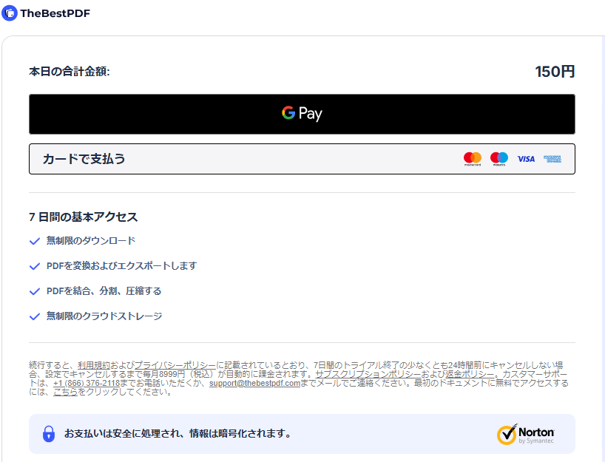This screenshot has height=462, width=605.
Task: Click the VISA logo icon
Action: (526, 159)
